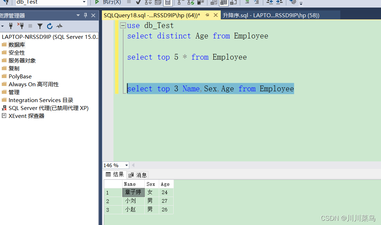Refresh the Object Explorer tree
Viewport: 381px width, 225px height.
point(50,26)
